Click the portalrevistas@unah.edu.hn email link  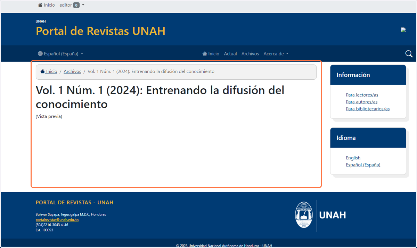(57, 220)
